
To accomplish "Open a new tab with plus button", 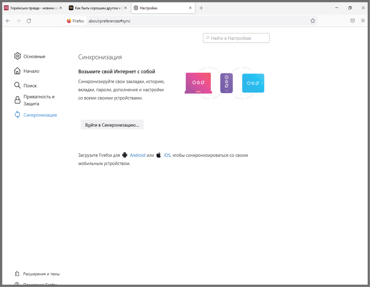I will click(x=201, y=8).
